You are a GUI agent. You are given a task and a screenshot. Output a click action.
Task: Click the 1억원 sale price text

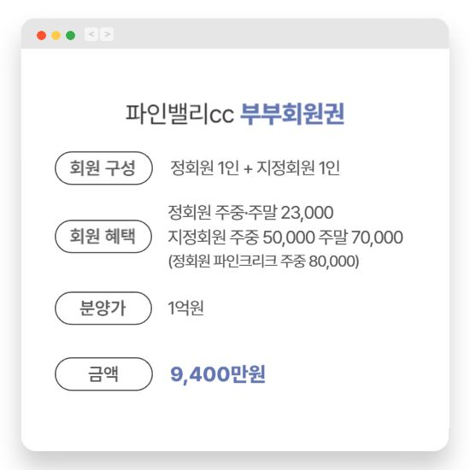pos(185,308)
